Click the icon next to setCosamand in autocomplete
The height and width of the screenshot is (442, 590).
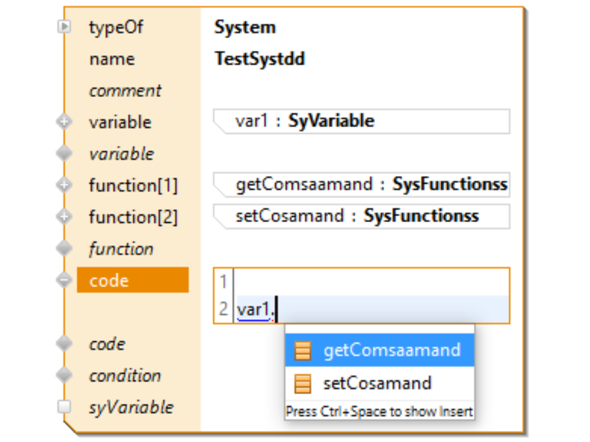[303, 384]
